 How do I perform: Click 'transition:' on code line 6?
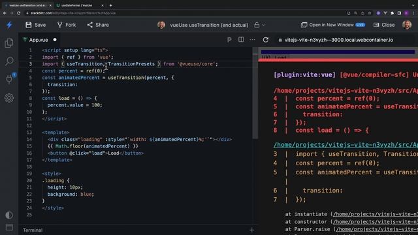63,84
